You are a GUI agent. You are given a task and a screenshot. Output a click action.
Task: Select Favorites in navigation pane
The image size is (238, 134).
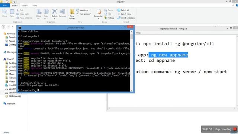pos(10,33)
